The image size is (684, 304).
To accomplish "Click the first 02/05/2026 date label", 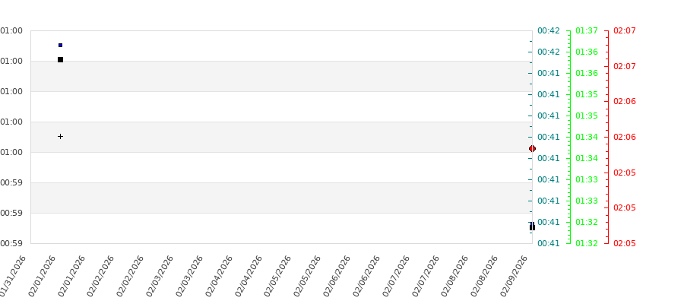I will (280, 276).
